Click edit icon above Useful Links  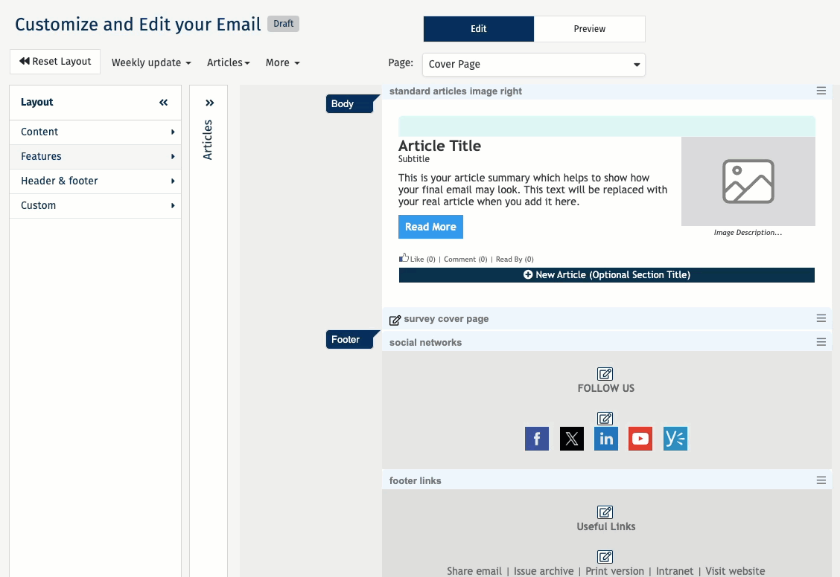605,512
